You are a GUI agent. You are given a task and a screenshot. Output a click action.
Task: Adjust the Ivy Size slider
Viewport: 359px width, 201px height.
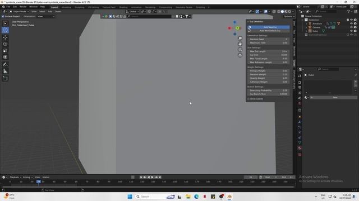(x=268, y=55)
